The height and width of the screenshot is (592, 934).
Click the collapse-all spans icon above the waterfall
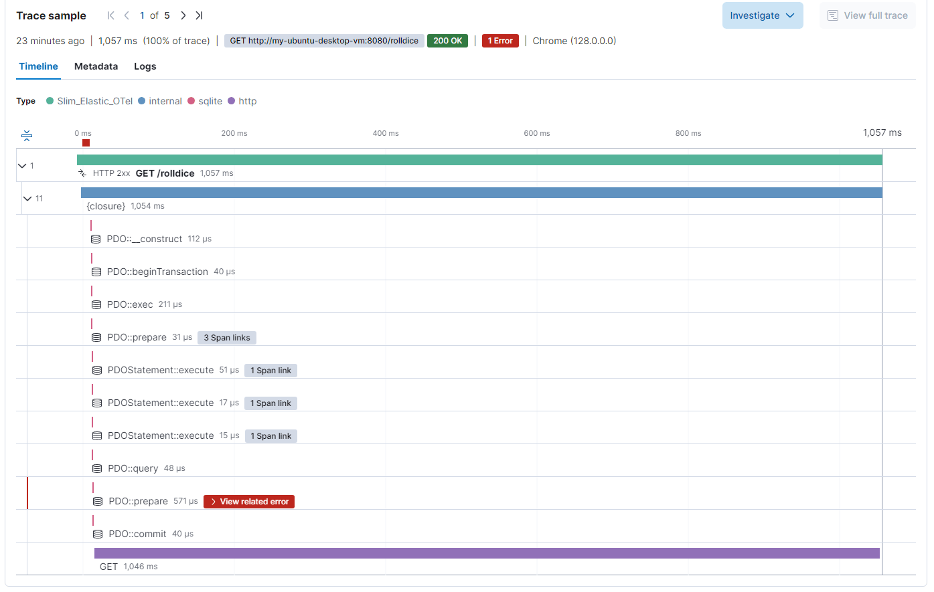pos(27,135)
